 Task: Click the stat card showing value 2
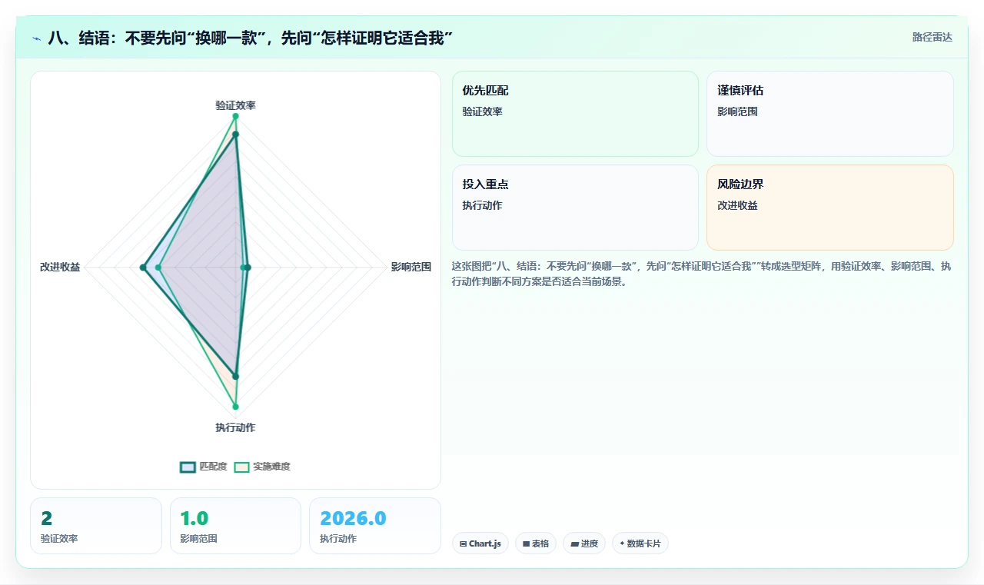(96, 526)
